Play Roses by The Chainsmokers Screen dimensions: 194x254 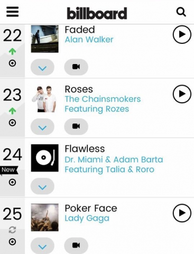(182, 94)
